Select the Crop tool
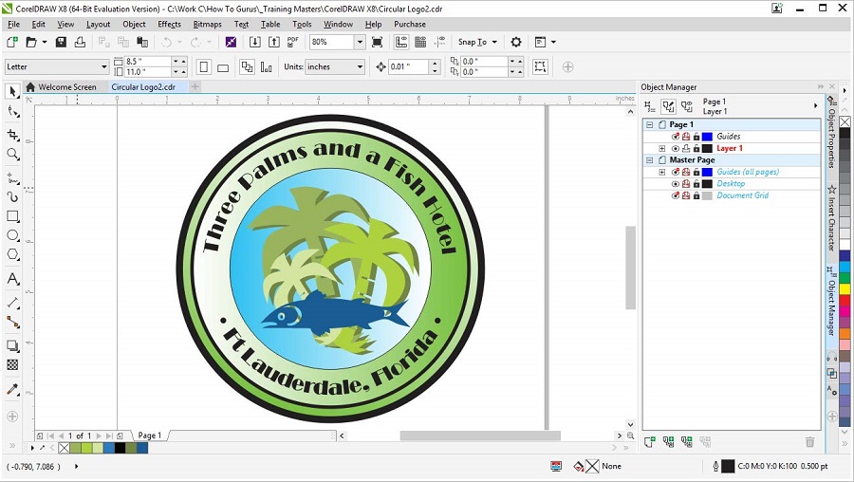Viewport: 854px width, 482px height. [13, 134]
